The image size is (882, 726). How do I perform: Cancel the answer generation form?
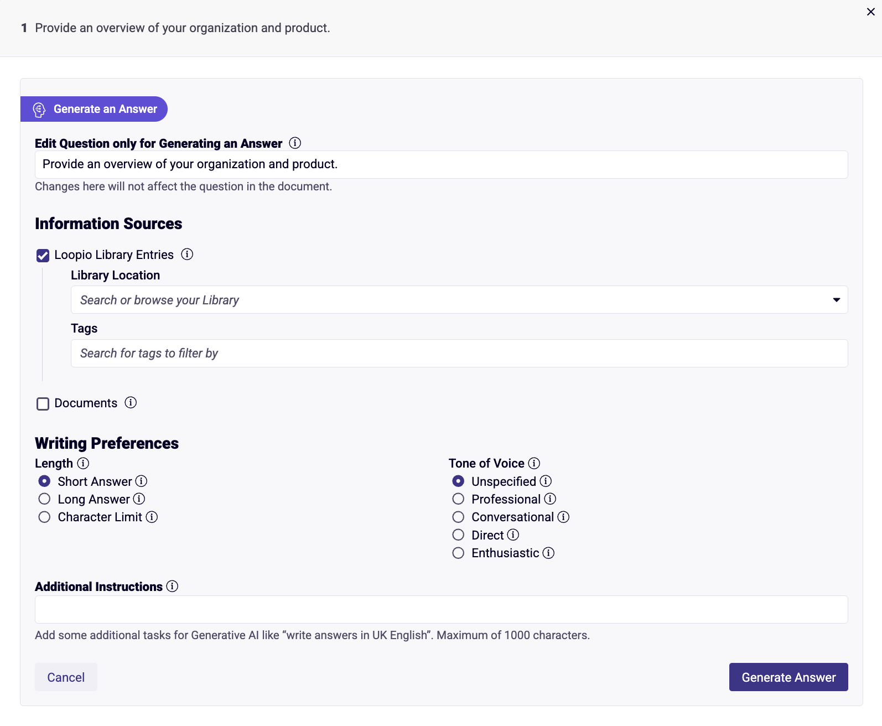[x=66, y=677]
